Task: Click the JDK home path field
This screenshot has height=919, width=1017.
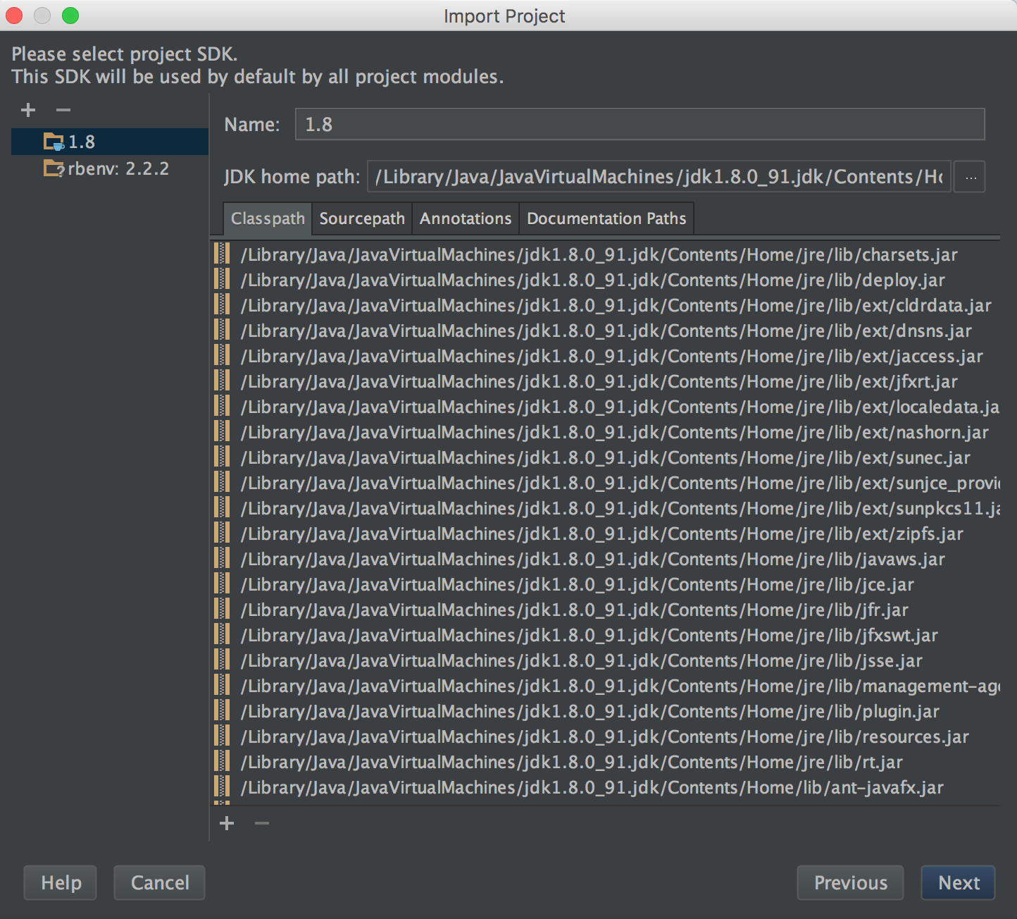Action: [x=659, y=177]
